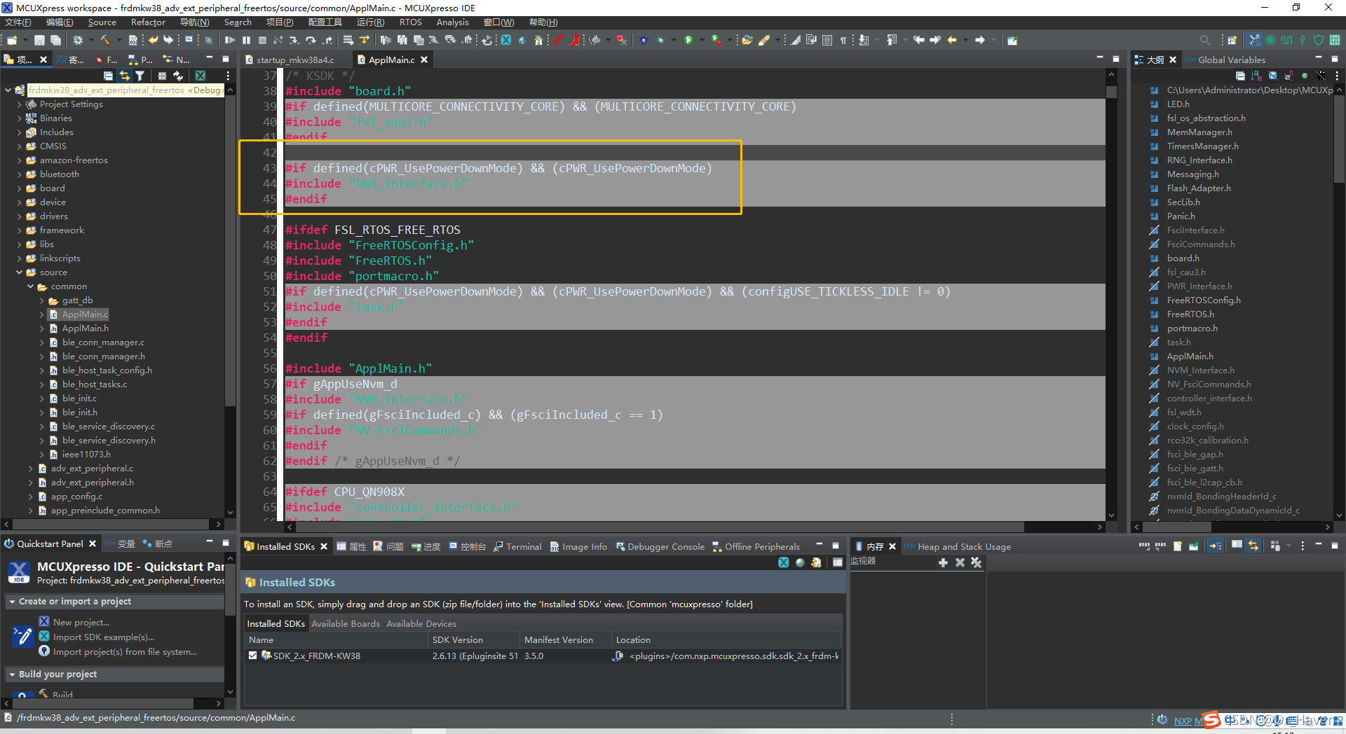This screenshot has width=1346, height=734.
Task: Click the Resume debug icon
Action: 230,41
